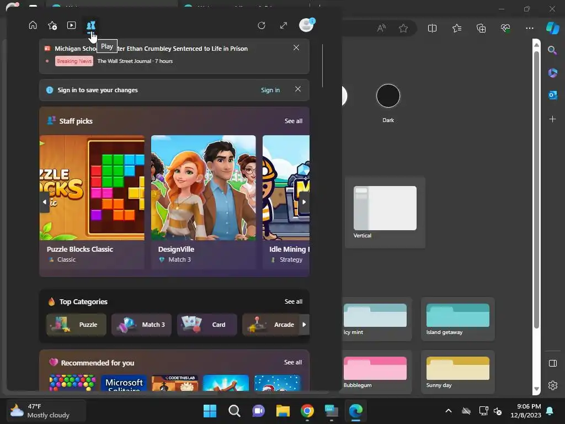Open See all for Recommended for you
Viewport: 565px width, 424px height.
point(293,362)
